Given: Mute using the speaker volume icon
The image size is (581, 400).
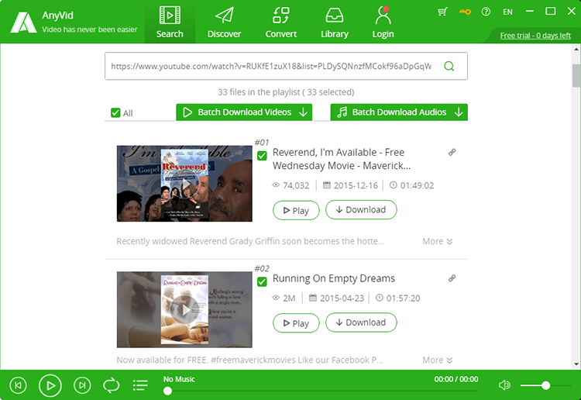Looking at the screenshot, I should click(x=504, y=385).
